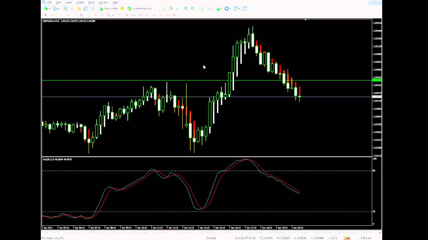Select the green horizontal line on chart

click(207, 80)
